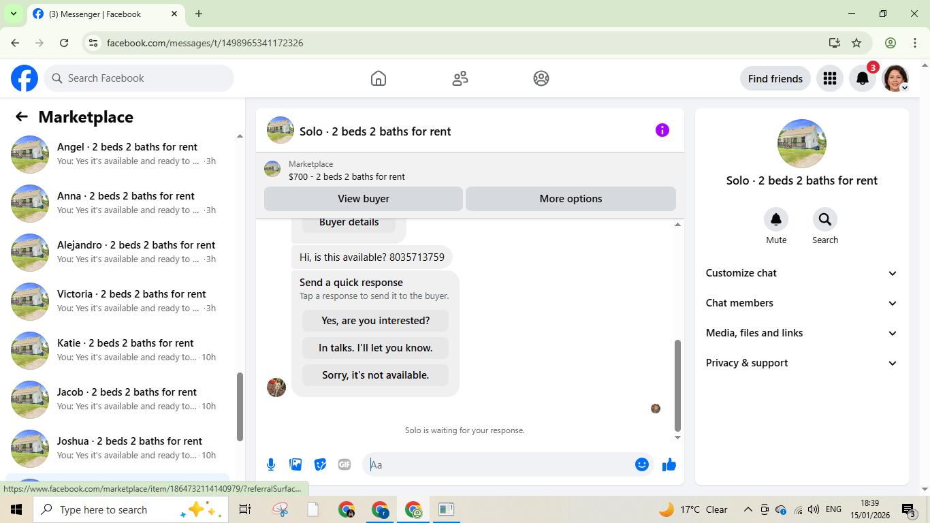Image resolution: width=930 pixels, height=523 pixels.
Task: Open the $700 Marketplace listing link
Action: pos(347,176)
